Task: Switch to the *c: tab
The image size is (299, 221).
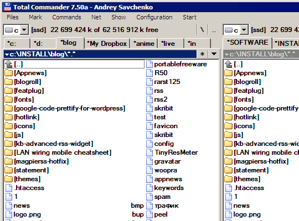Action: tap(17, 44)
